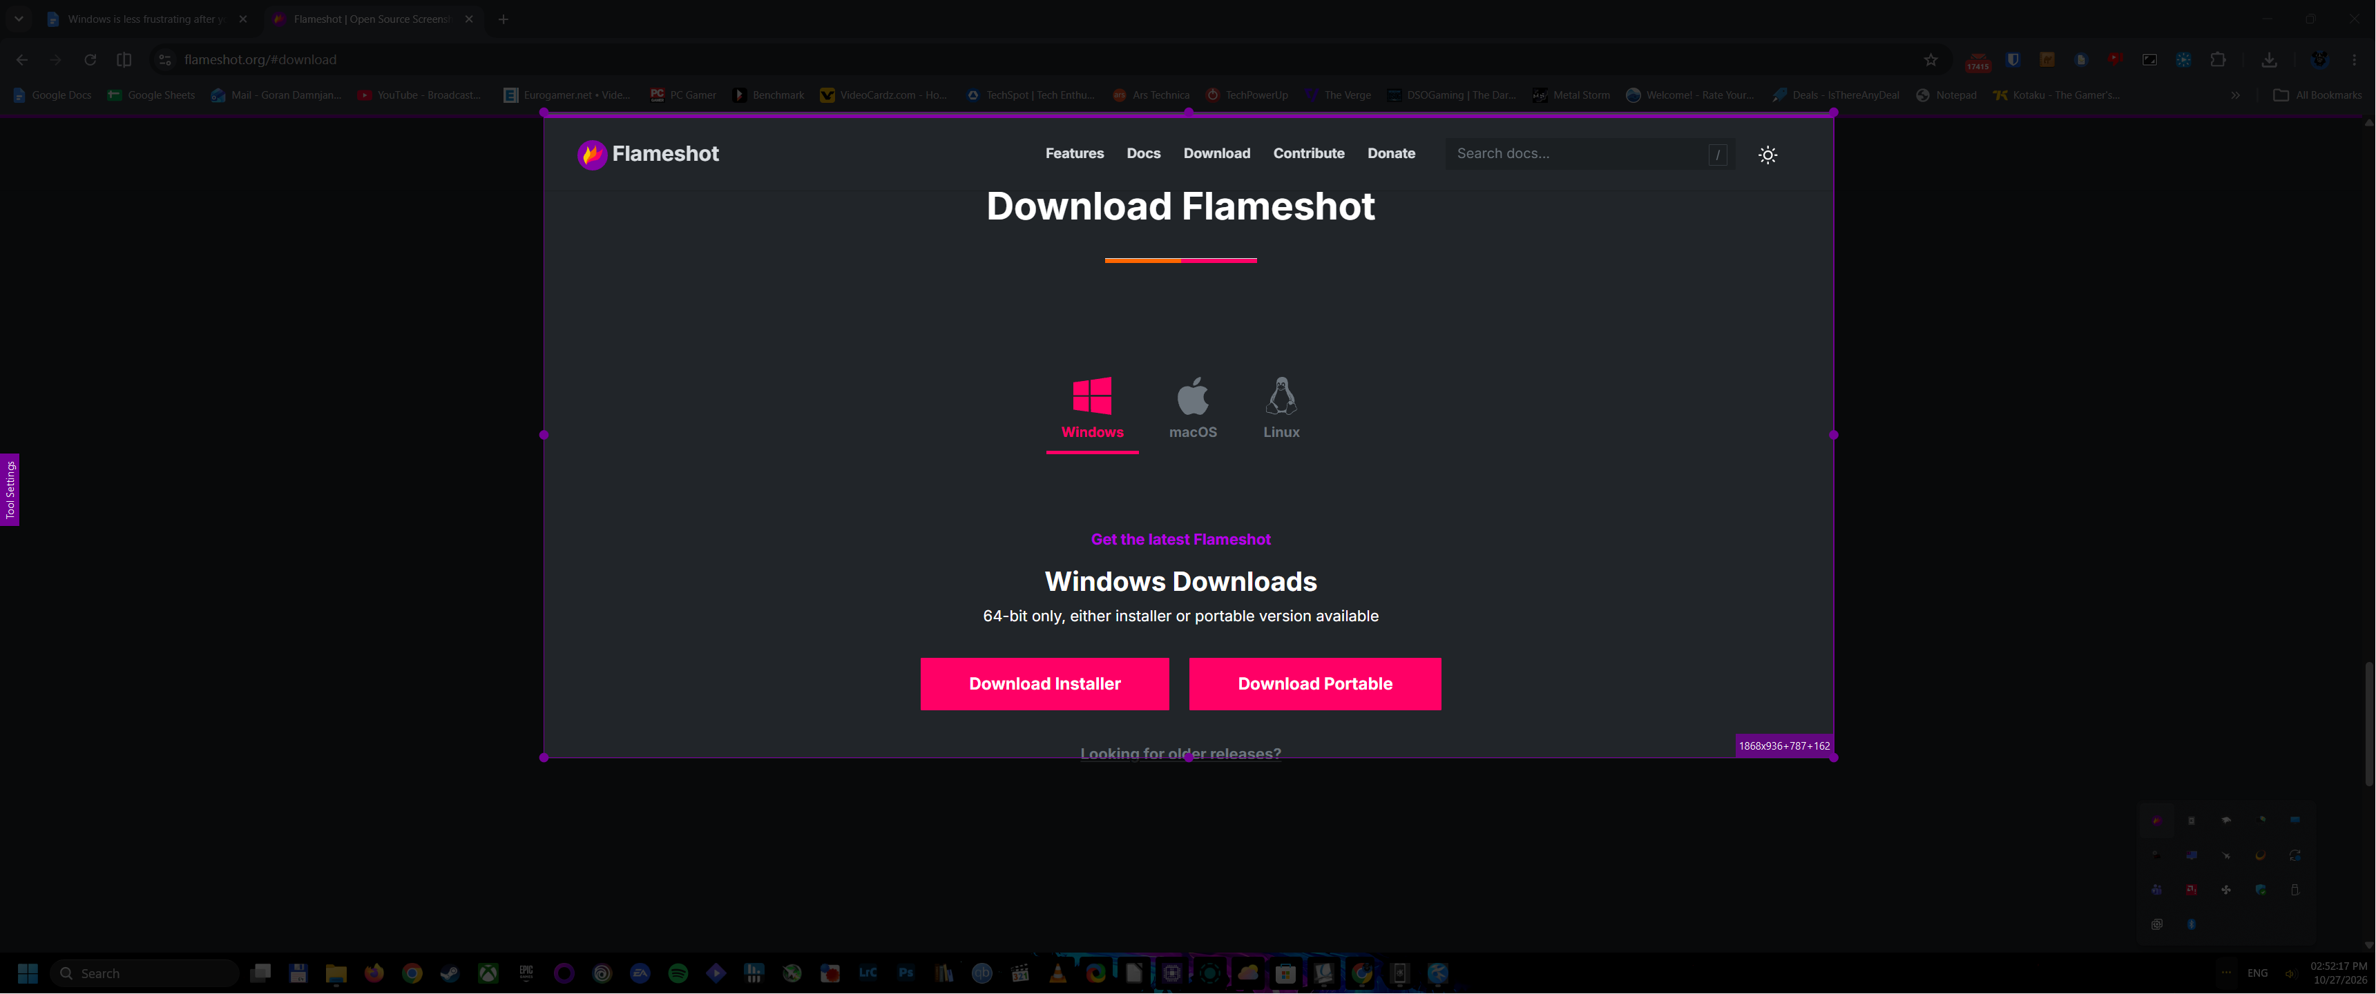Open the Google Sheets bookmark

151,95
